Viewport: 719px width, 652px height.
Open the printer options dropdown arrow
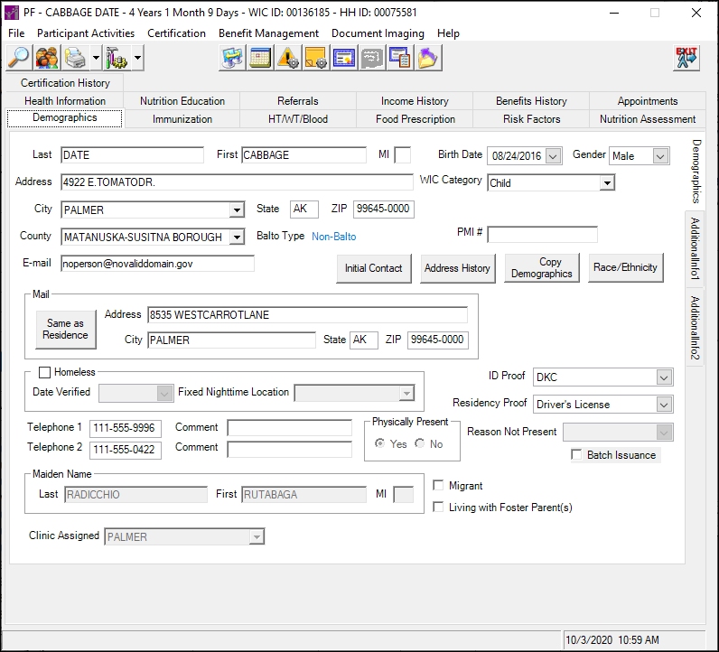96,58
